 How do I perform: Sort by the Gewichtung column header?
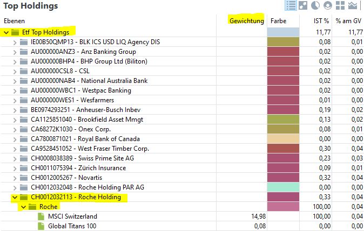246,21
